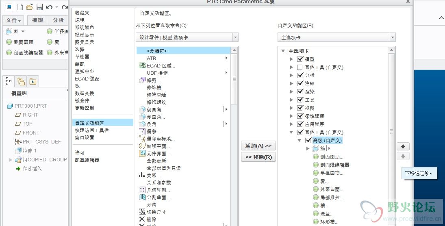Click the command list scroll-up arrow

coord(234,50)
